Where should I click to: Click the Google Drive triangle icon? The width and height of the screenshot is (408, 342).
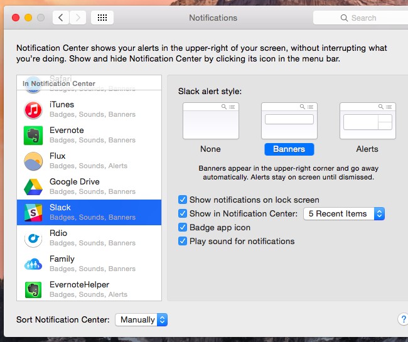click(x=33, y=187)
